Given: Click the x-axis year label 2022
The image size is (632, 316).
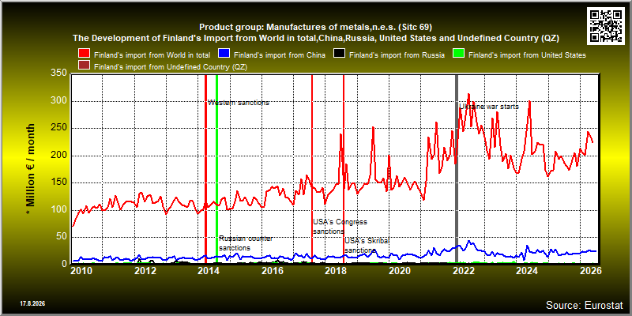Looking at the screenshot, I should [x=463, y=271].
